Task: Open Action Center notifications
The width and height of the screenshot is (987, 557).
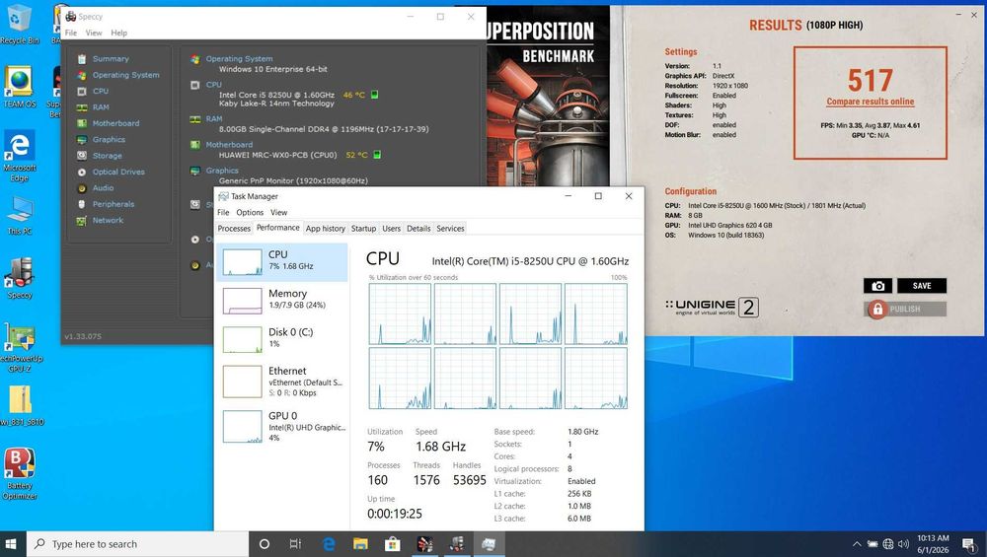Action: tap(969, 544)
